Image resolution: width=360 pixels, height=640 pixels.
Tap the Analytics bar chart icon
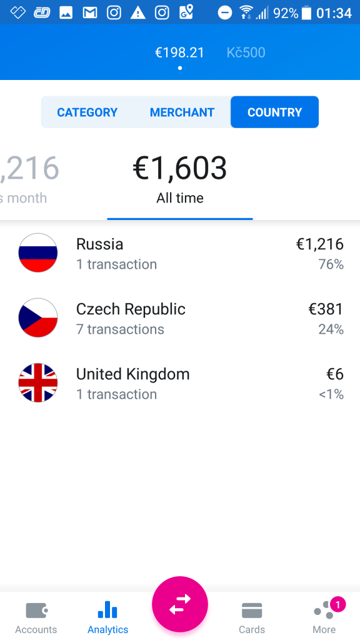click(107, 610)
